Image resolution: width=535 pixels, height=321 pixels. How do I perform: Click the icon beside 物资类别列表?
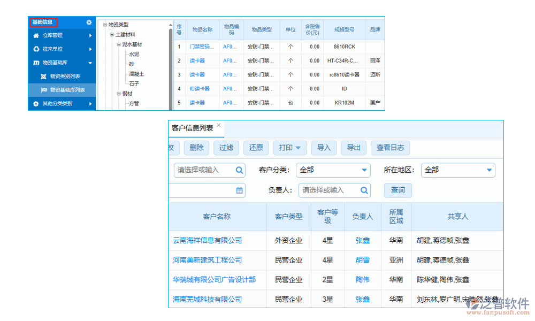click(44, 77)
